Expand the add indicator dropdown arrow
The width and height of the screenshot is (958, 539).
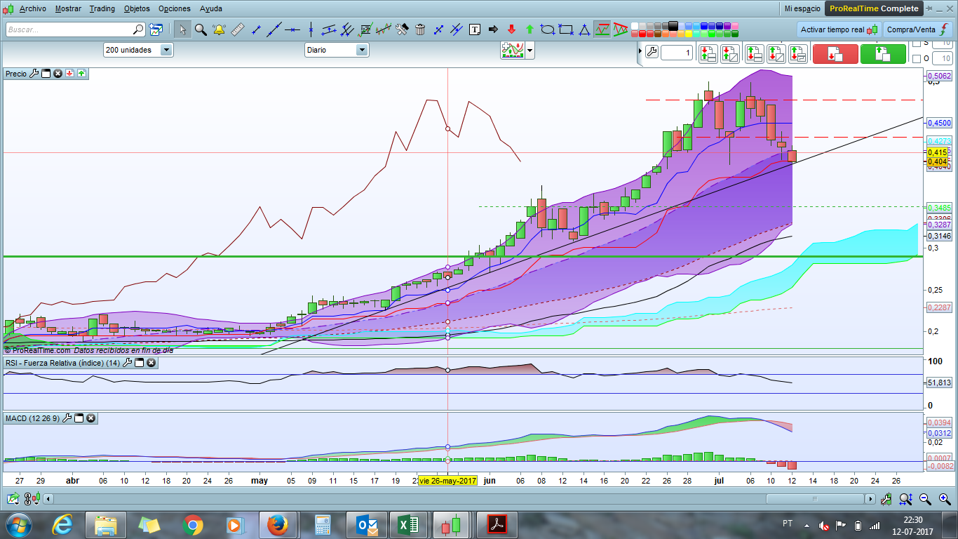(x=529, y=50)
